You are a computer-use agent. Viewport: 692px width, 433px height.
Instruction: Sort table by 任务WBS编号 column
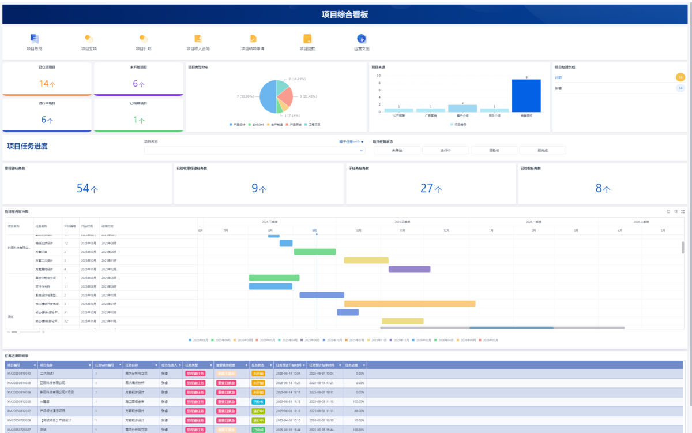[x=108, y=365]
